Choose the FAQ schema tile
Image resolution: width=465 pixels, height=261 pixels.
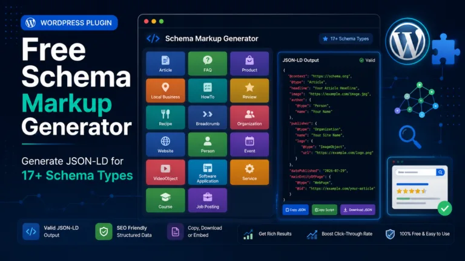[x=208, y=63]
